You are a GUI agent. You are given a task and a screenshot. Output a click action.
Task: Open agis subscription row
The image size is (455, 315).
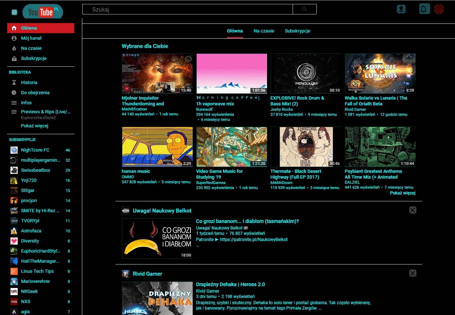click(41, 311)
